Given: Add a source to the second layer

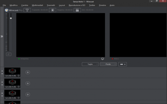Looking at the screenshot, I should pyautogui.click(x=28, y=84).
